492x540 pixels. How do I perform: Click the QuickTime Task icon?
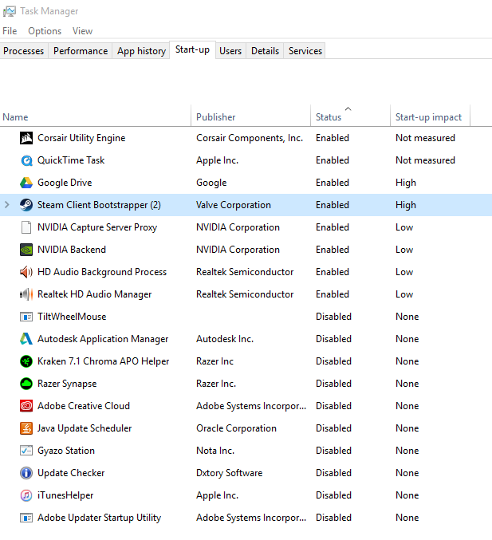click(26, 160)
